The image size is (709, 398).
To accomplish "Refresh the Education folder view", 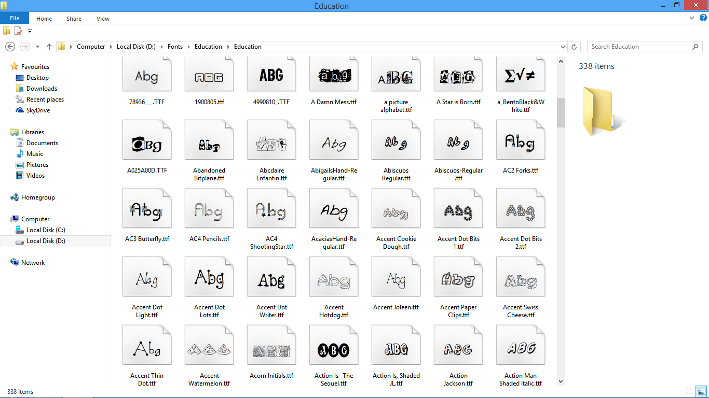I will (x=574, y=47).
